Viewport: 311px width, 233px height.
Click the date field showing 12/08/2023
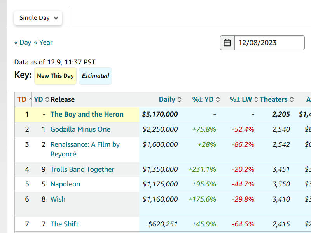click(269, 43)
